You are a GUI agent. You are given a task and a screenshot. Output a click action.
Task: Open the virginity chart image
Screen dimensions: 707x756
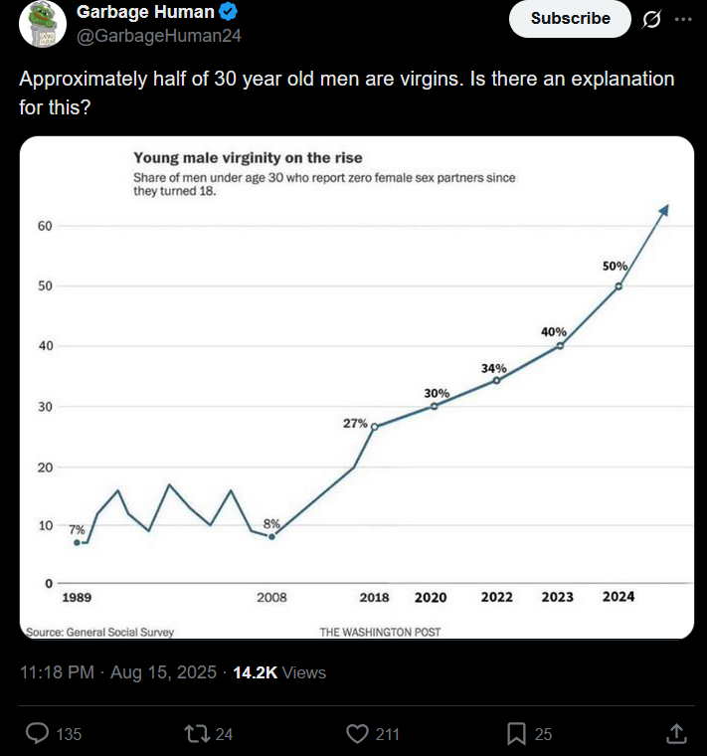click(x=356, y=388)
